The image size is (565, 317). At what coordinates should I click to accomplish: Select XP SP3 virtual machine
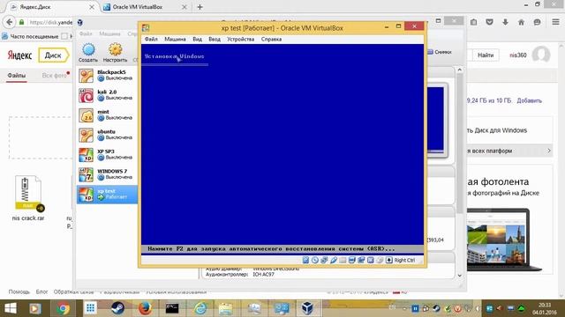[x=107, y=155]
